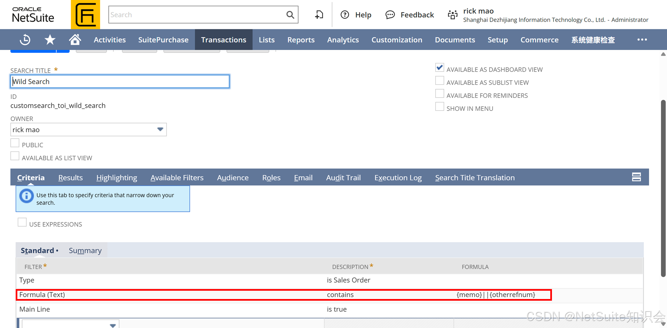The image size is (667, 328).
Task: Open the Recent Records clock icon
Action: (25, 40)
